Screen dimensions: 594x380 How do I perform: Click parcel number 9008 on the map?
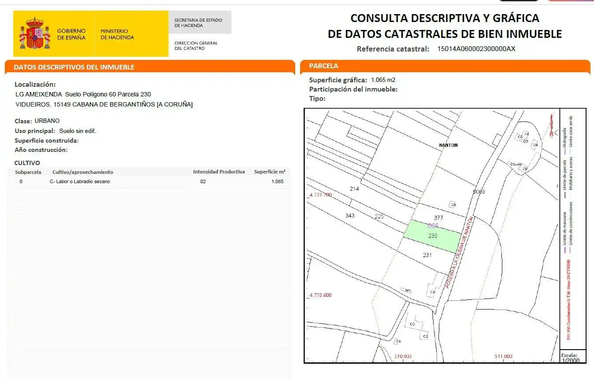coord(479,192)
